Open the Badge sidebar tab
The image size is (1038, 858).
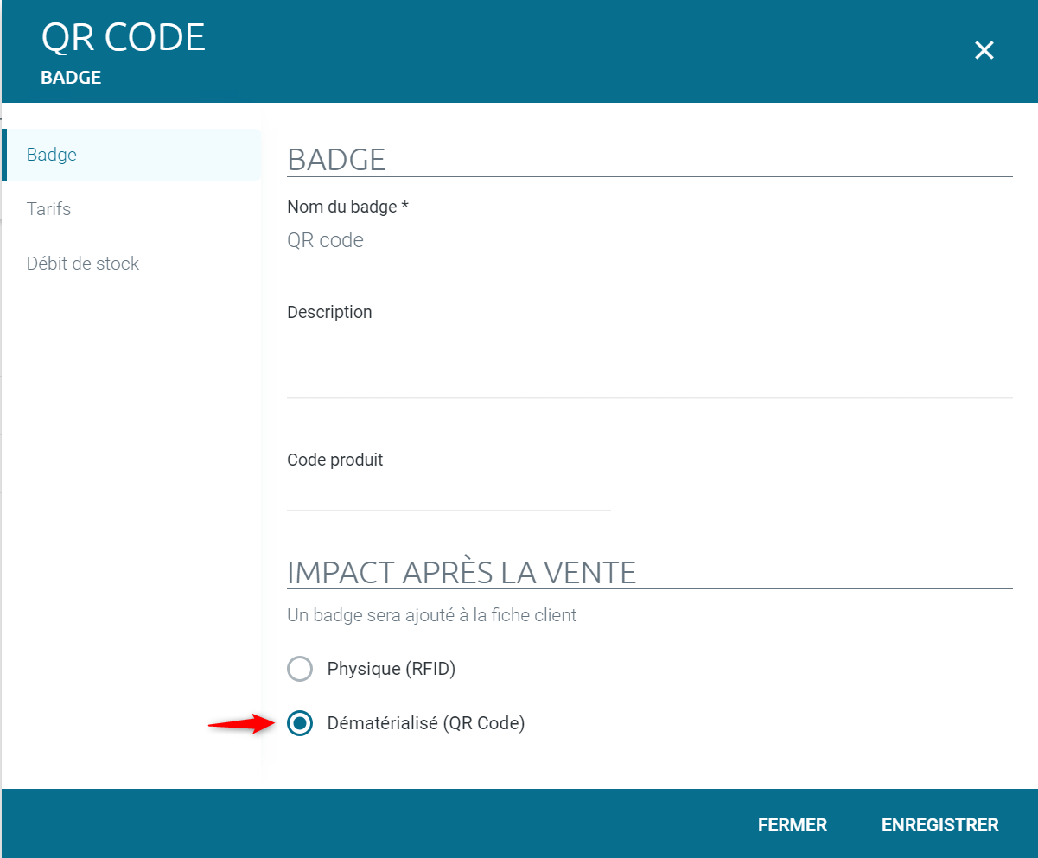click(52, 155)
